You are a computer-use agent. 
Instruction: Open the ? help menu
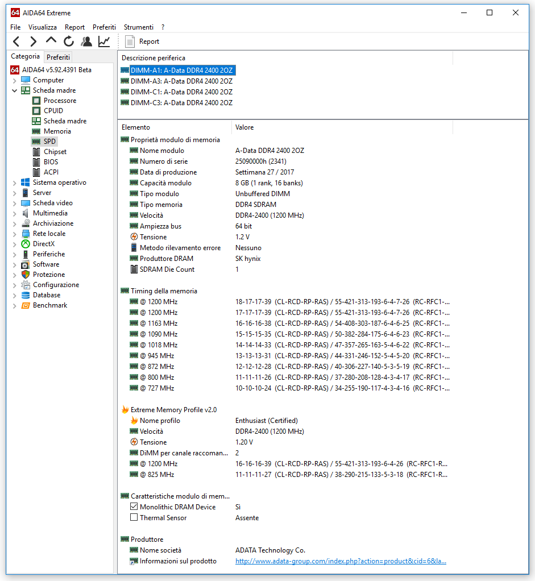(x=163, y=27)
